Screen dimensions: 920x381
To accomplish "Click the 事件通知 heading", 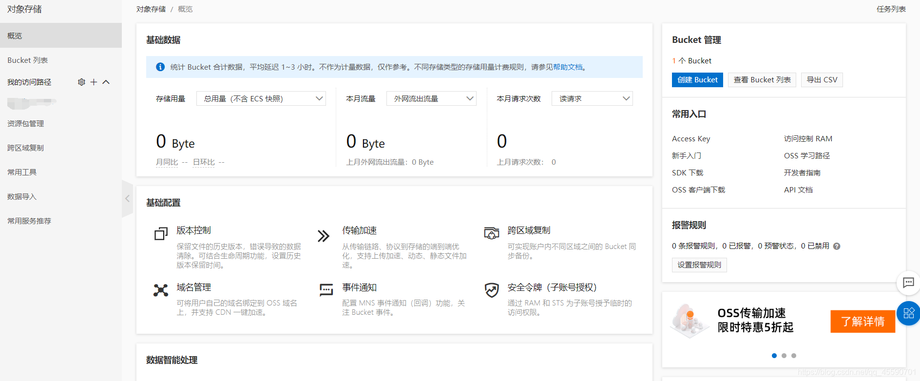I will [x=359, y=287].
